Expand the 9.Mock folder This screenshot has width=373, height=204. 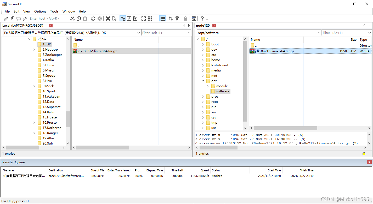tap(34, 86)
